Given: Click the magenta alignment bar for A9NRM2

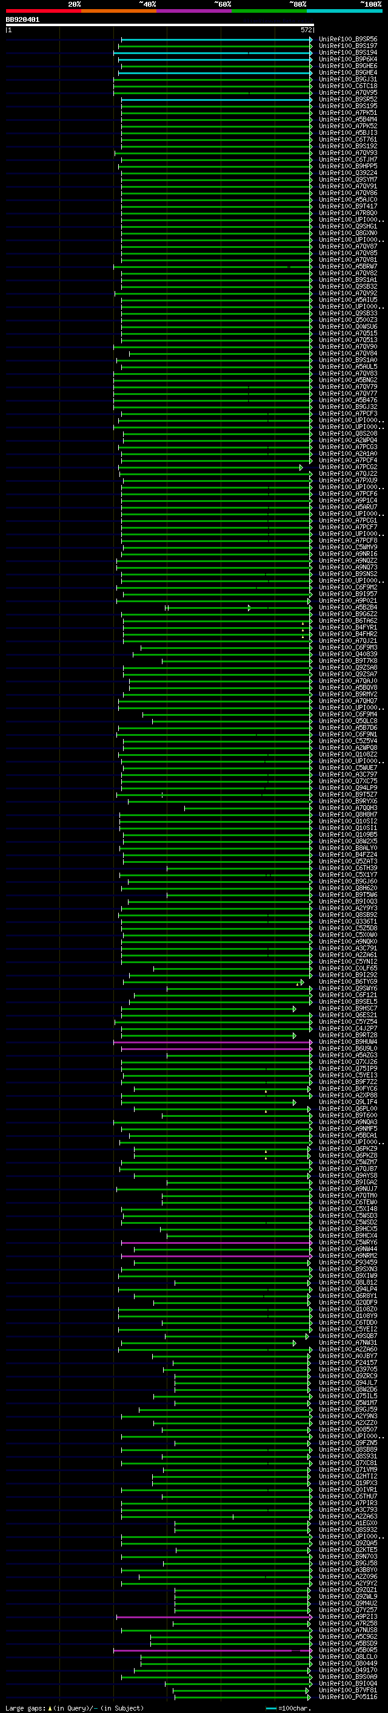Looking at the screenshot, I should tap(216, 1256).
